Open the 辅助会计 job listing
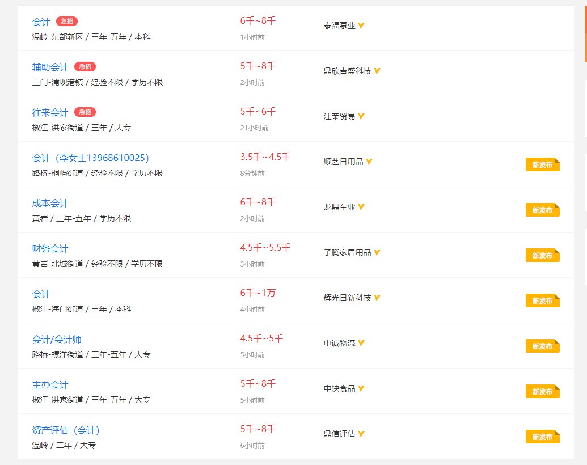587x465 pixels. coord(50,67)
